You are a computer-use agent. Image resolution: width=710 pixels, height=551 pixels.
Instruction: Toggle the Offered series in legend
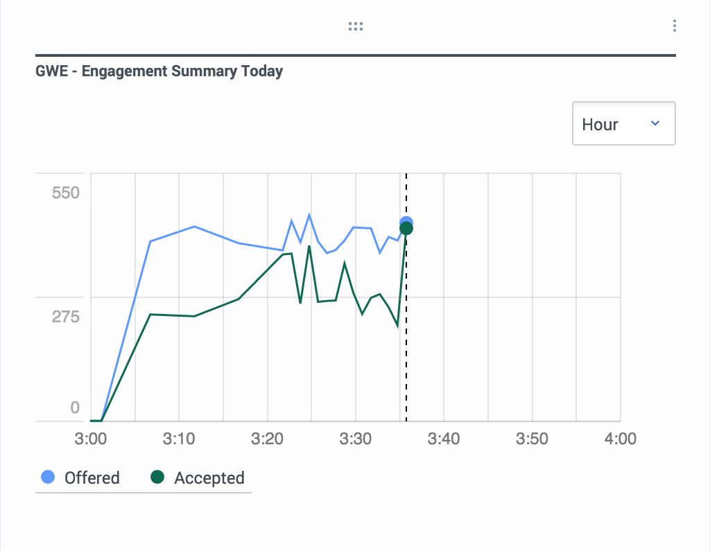[x=80, y=478]
